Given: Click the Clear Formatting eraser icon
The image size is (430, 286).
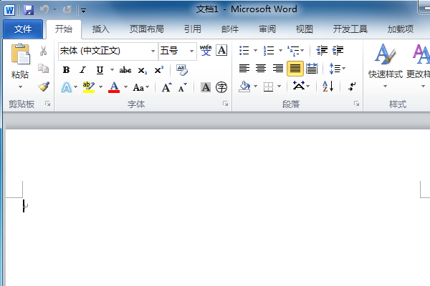Looking at the screenshot, I should pos(182,70).
